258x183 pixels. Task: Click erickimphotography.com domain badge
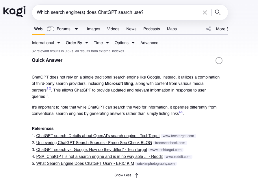pos(156,164)
